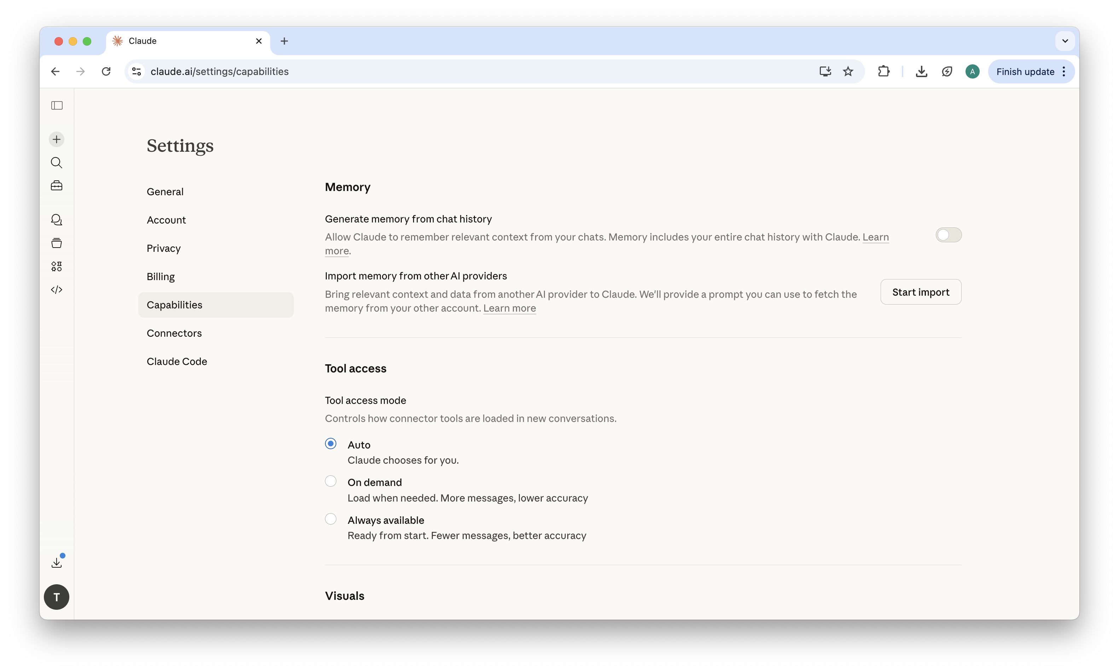Viewport: 1119px width, 672px height.
Task: Click the download app icon with blue dot
Action: [57, 562]
